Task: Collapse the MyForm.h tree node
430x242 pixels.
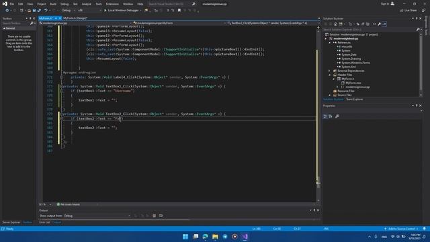Action: pyautogui.click(x=334, y=79)
